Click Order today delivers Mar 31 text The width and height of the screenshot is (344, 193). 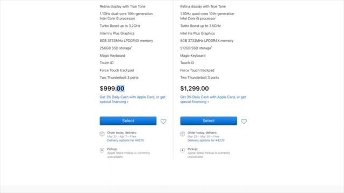tap(122, 135)
